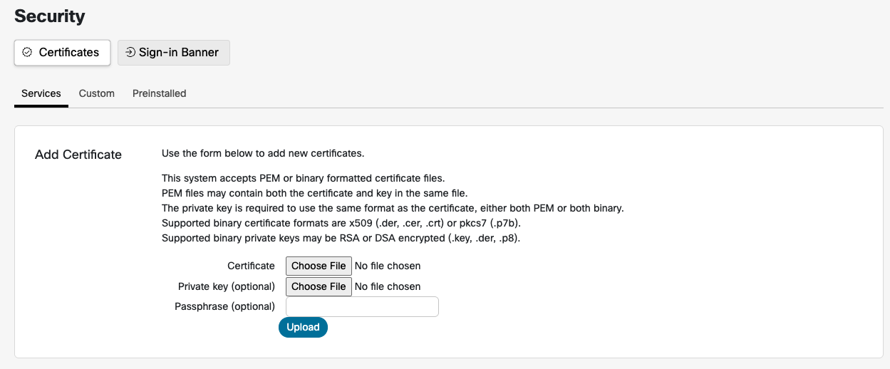Select the Preinstalled certificates tab
Screen dimensions: 890x369
coord(160,93)
